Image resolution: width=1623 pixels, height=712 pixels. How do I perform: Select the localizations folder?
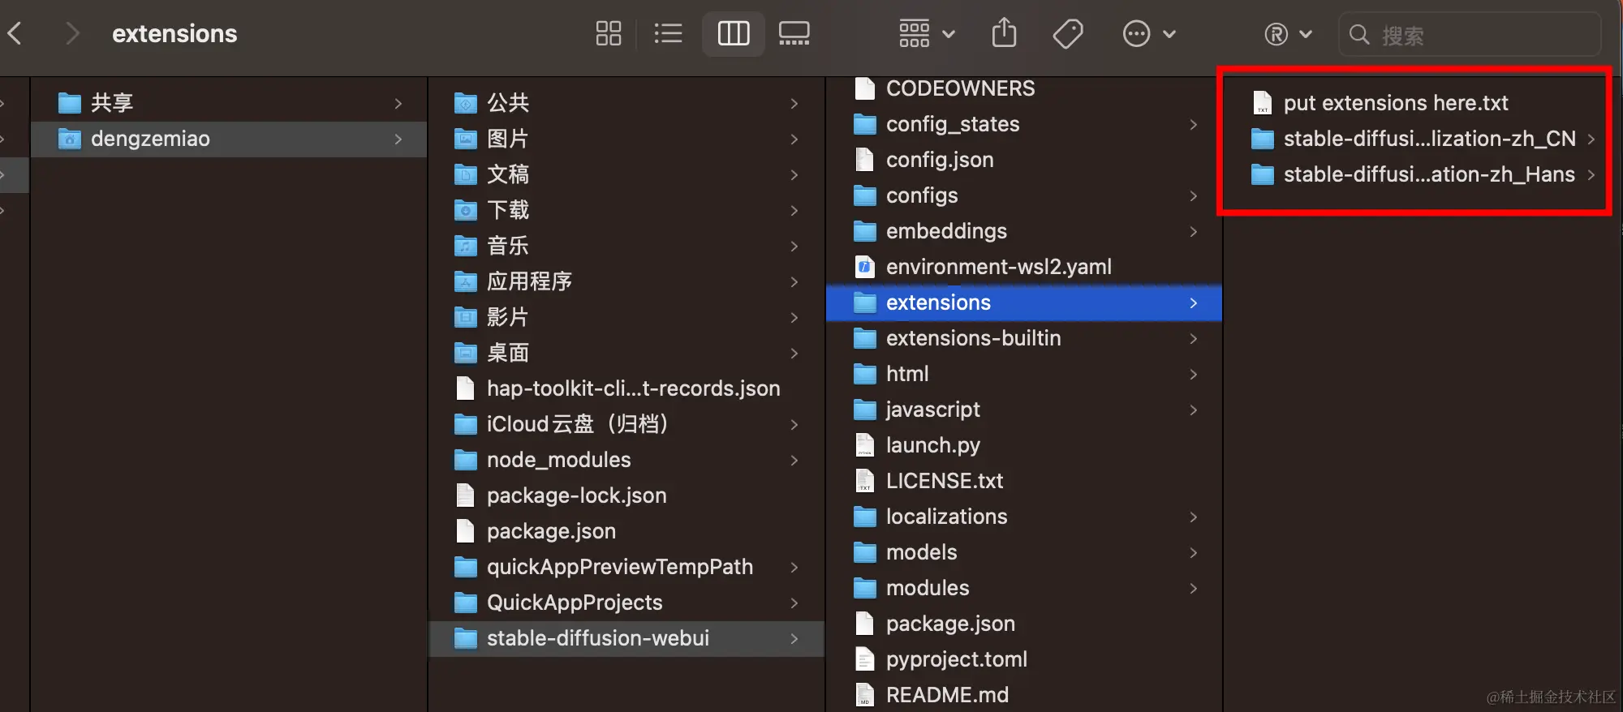click(1024, 517)
